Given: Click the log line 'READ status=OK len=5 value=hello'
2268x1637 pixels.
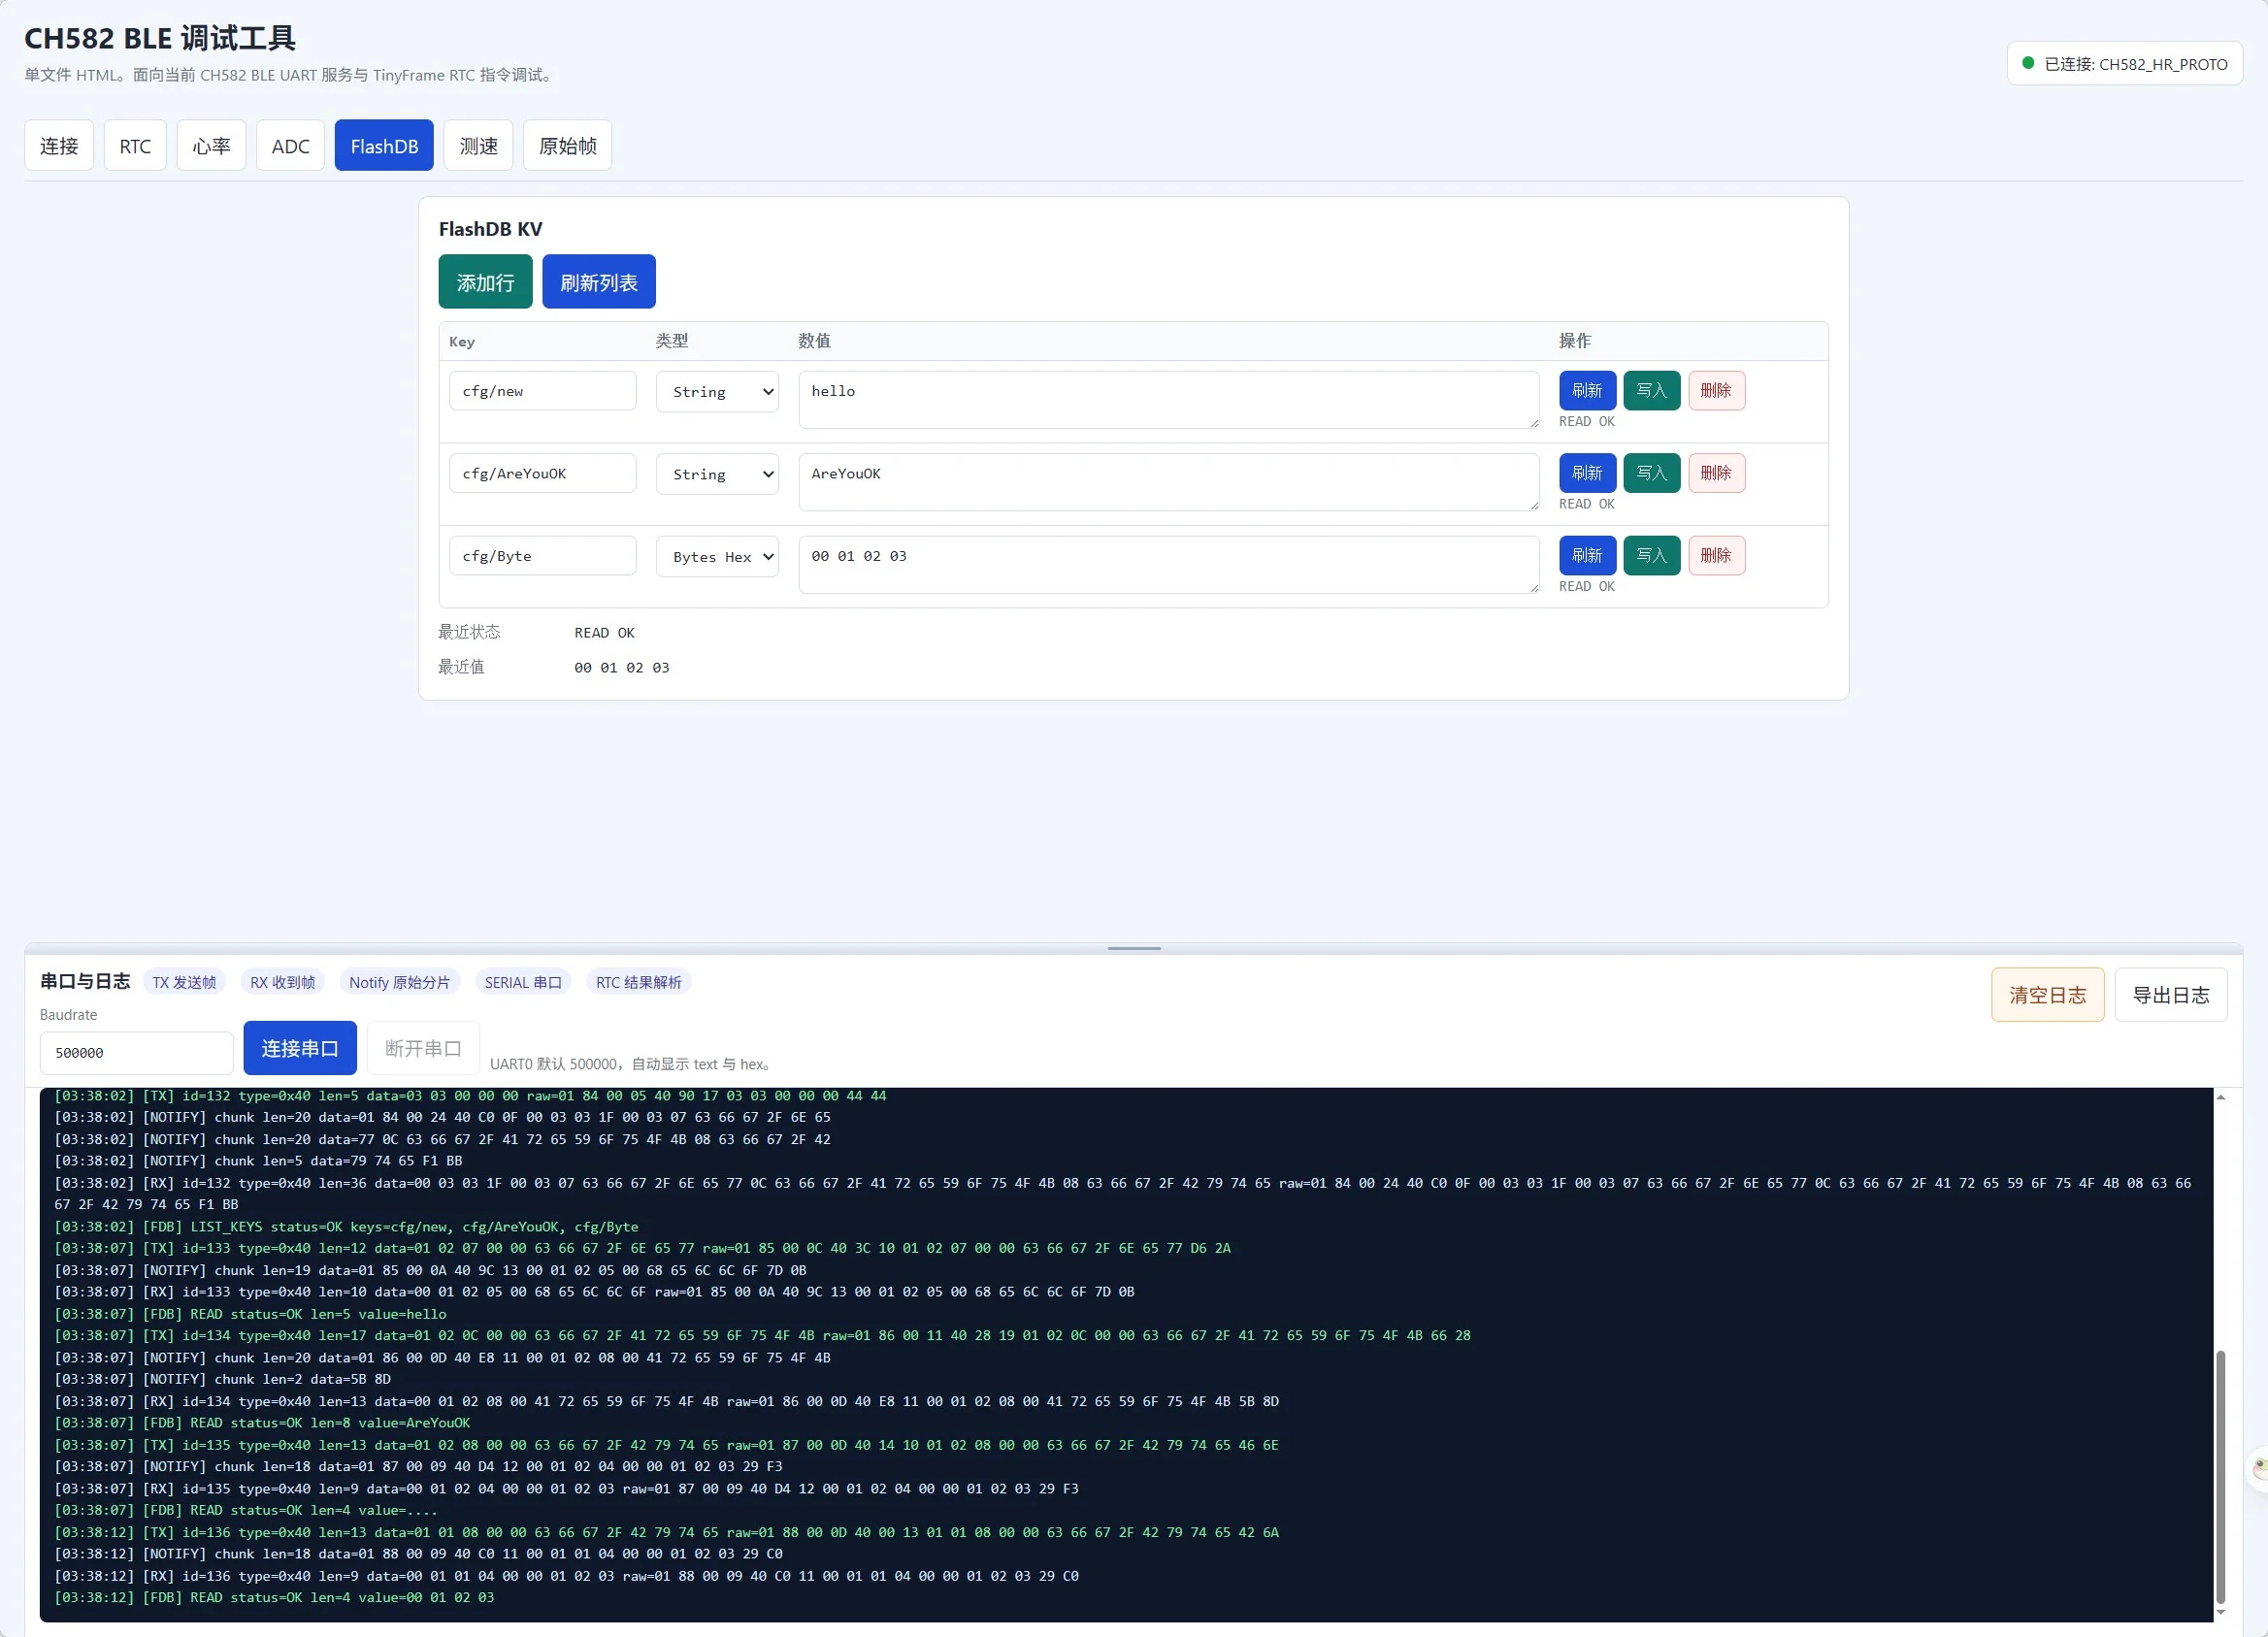Looking at the screenshot, I should tap(250, 1314).
